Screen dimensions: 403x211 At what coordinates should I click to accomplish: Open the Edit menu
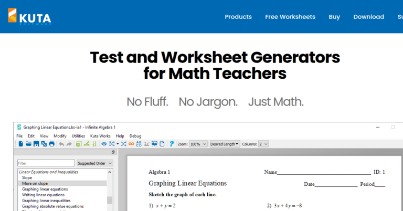click(31, 136)
